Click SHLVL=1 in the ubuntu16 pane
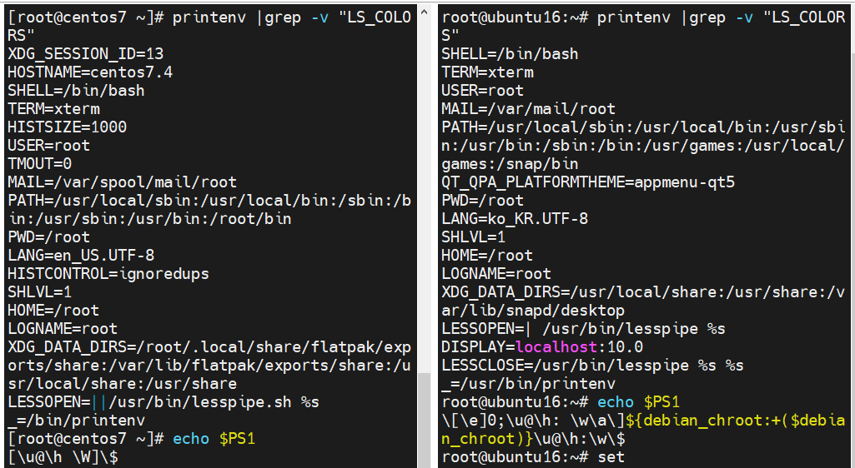The height and width of the screenshot is (468, 855). (473, 236)
